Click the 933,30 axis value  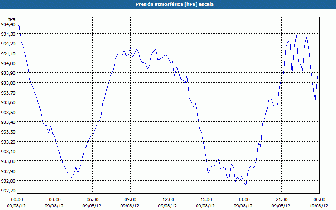click(x=8, y=131)
